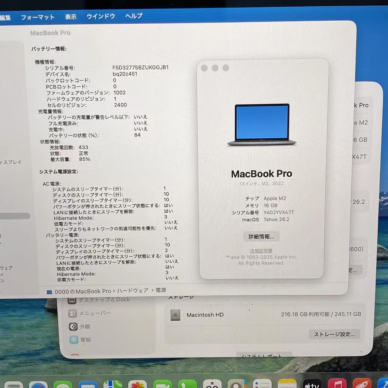Open Music from the Dock

337,384
